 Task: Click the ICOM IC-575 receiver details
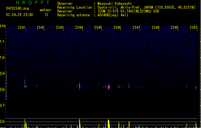pos(128,11)
